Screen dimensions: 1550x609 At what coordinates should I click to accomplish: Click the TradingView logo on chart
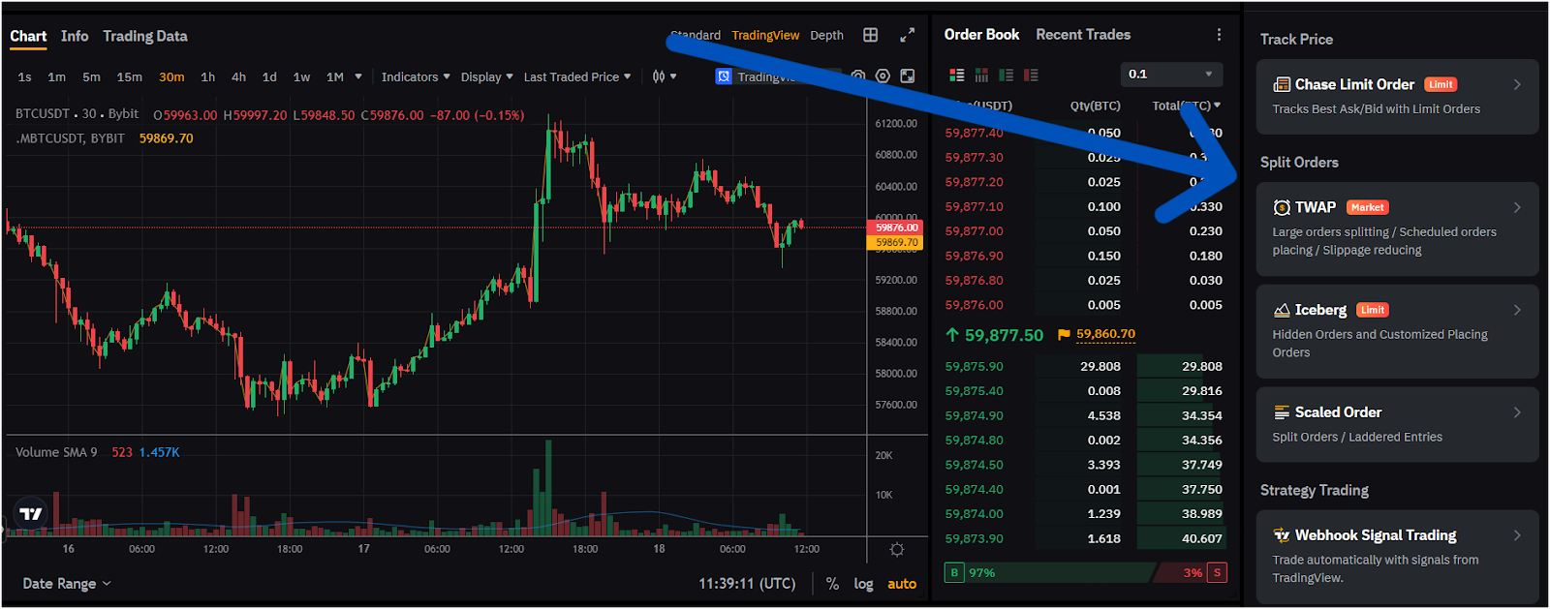(x=31, y=514)
